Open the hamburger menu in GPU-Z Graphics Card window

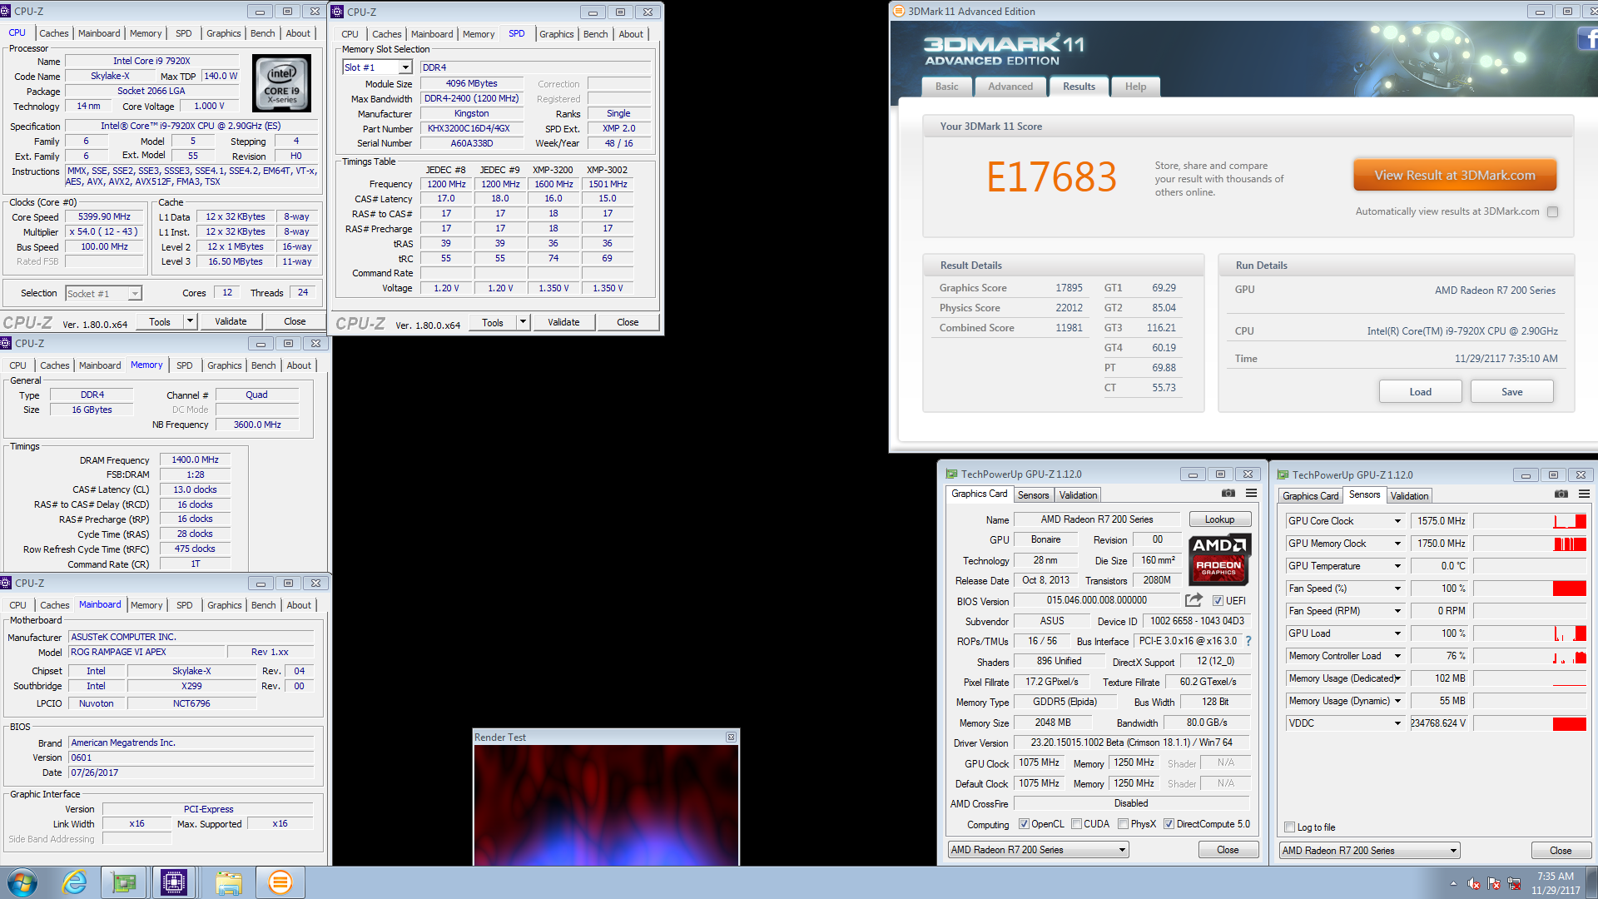[x=1251, y=494]
